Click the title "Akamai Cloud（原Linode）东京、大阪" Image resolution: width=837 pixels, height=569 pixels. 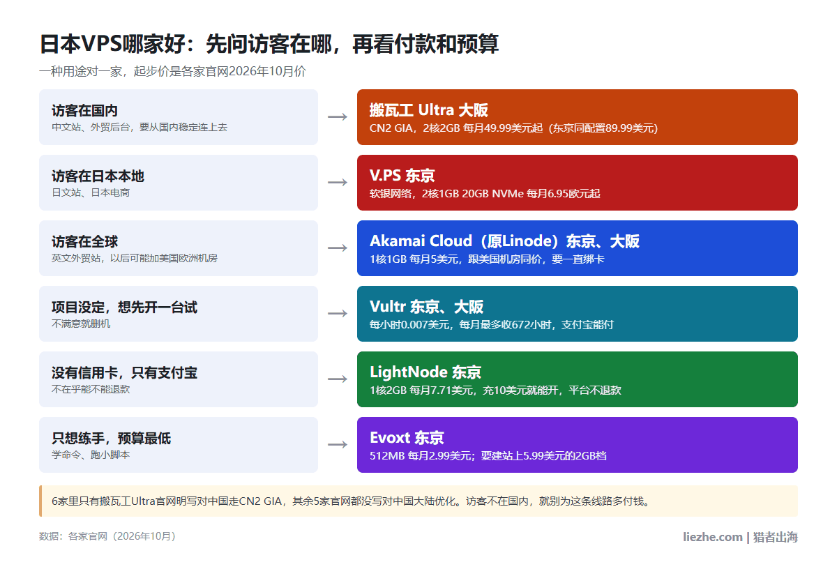click(x=504, y=241)
